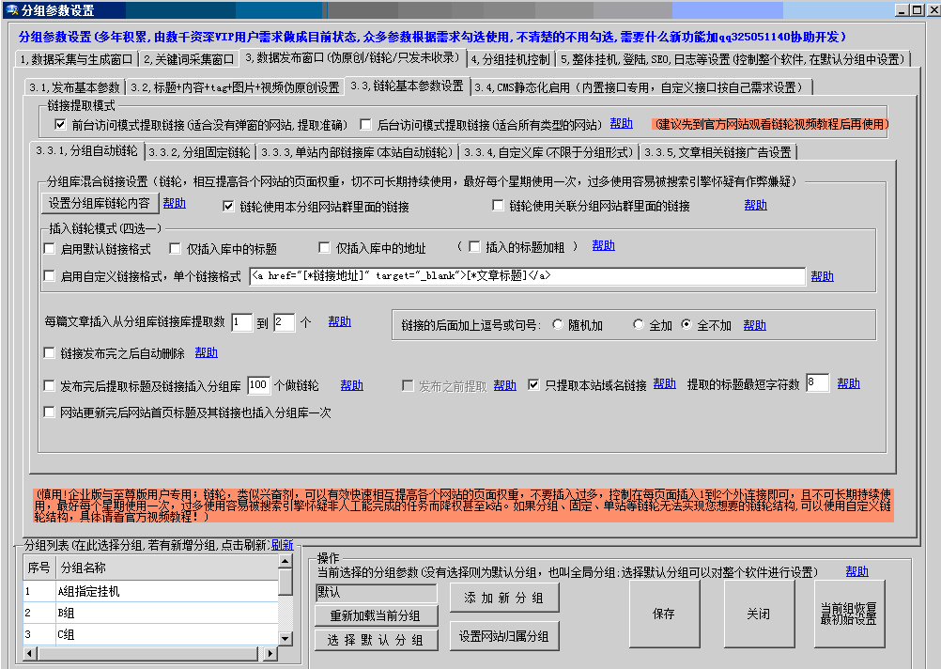Check 启用自定义链接格式 option
The width and height of the screenshot is (941, 669).
click(49, 276)
